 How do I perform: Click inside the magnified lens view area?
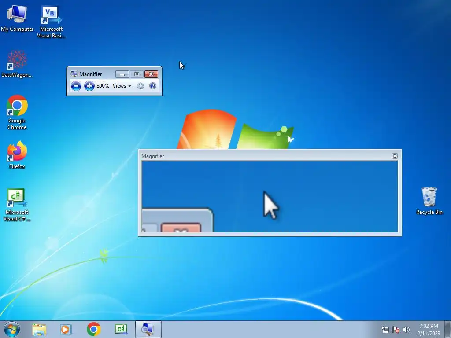point(270,197)
